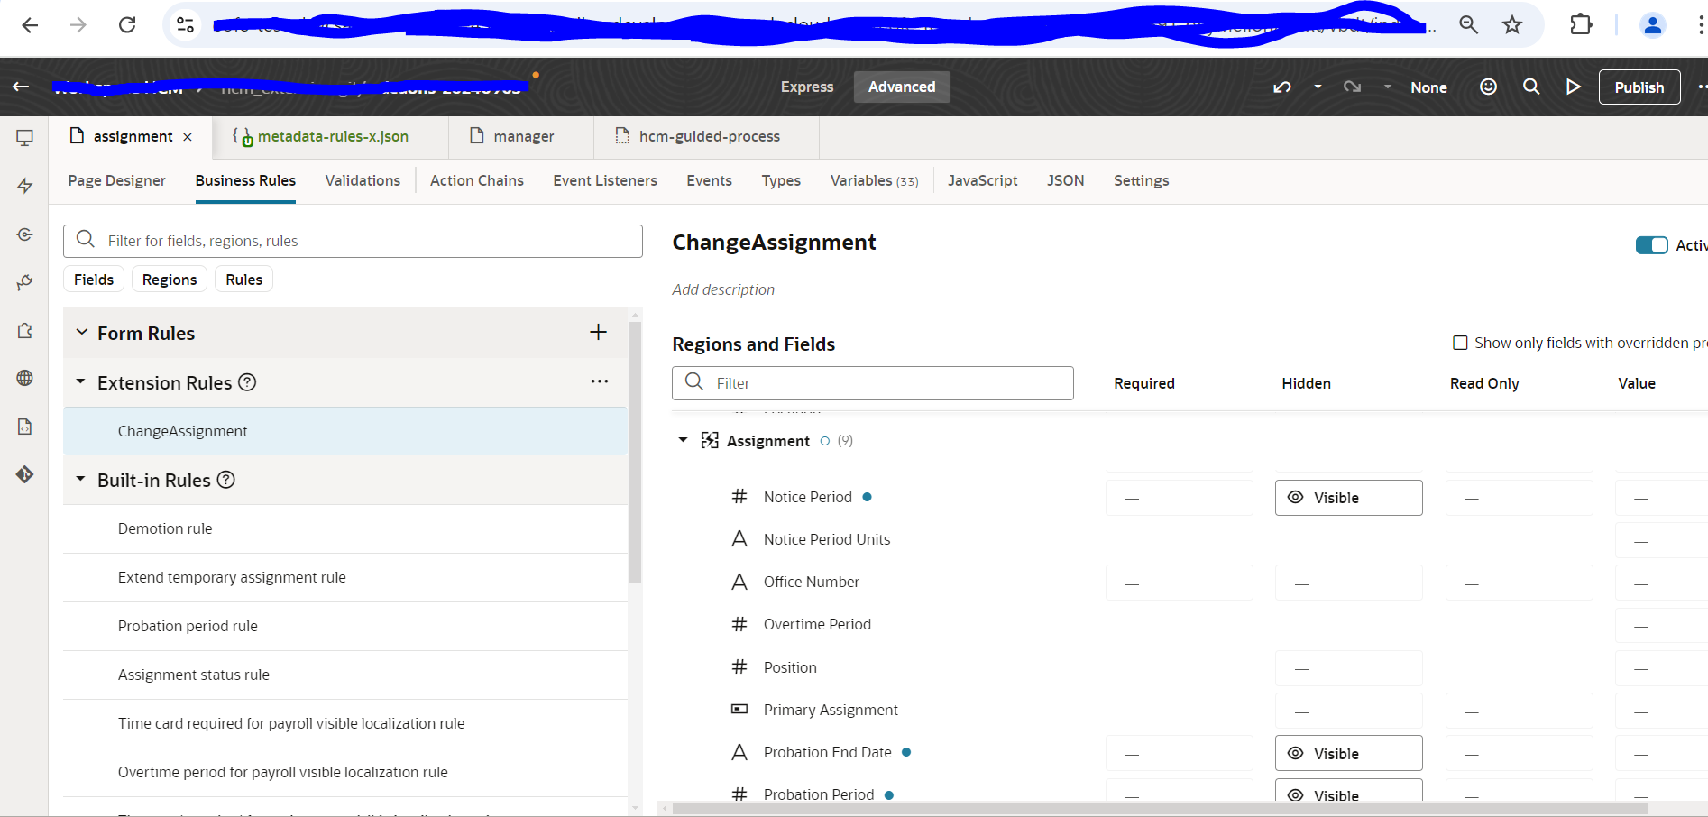Collapse the Assignment region in fields list
Screen dimensions: 1708x817
tap(683, 440)
